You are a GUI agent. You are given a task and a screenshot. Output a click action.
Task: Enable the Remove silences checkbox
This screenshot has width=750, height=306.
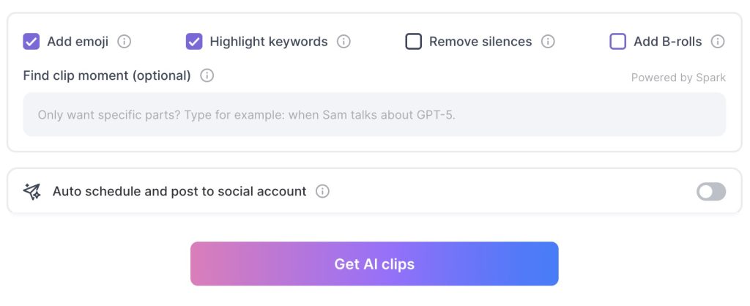(414, 42)
